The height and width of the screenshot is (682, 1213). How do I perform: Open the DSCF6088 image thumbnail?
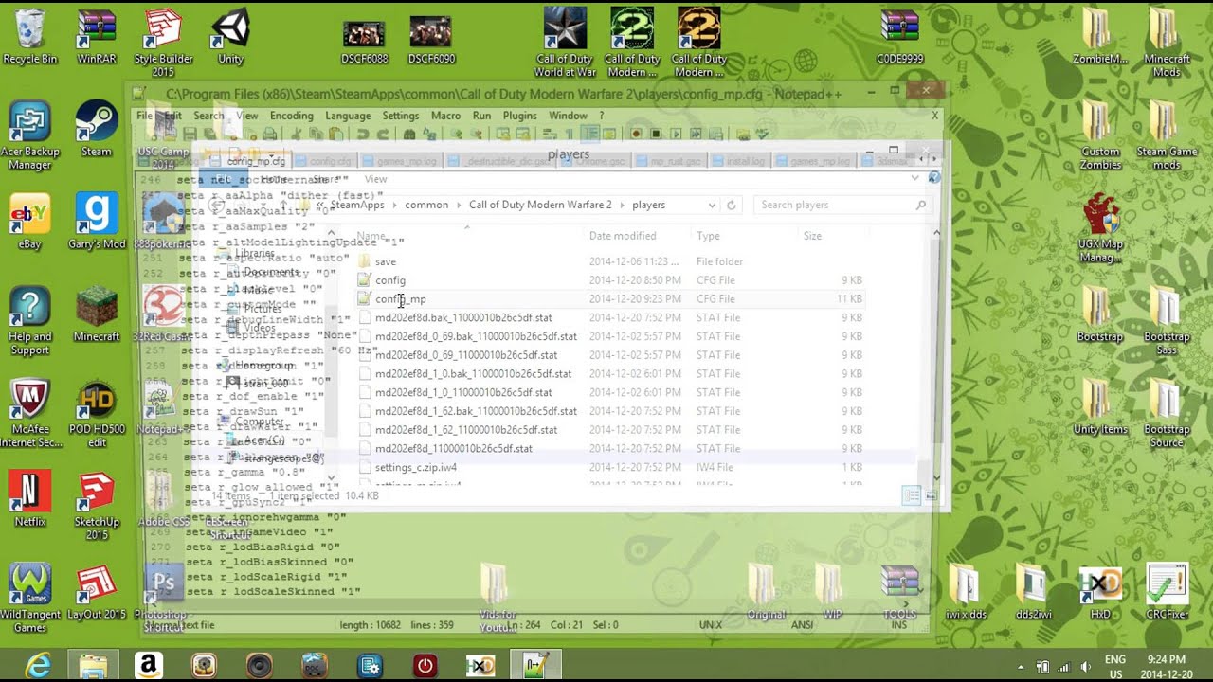pos(365,41)
